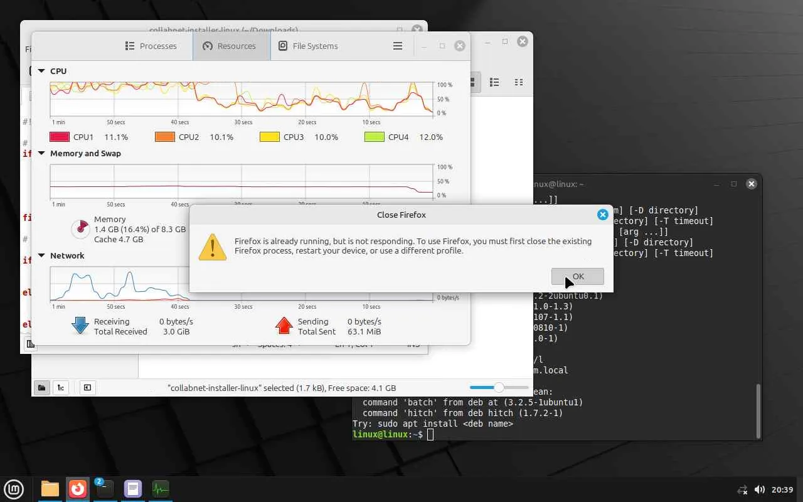
Task: Close the collabnet-installer-linux text editor window
Action: [x=417, y=29]
